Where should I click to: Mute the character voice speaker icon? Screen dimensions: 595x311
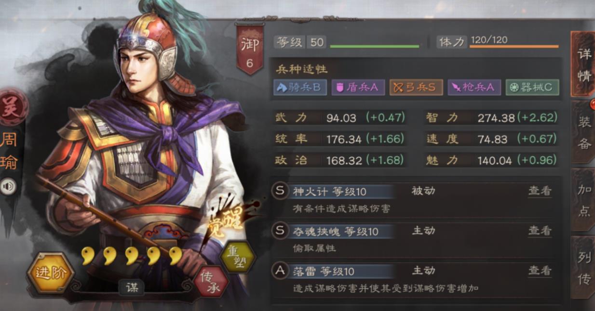pyautogui.click(x=8, y=186)
